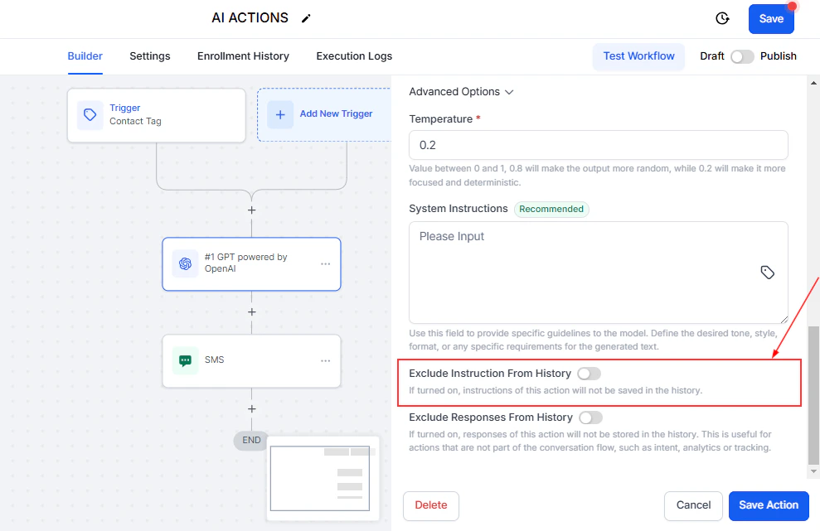The height and width of the screenshot is (531, 820).
Task: Enable Exclude Instruction From History
Action: pyautogui.click(x=589, y=374)
